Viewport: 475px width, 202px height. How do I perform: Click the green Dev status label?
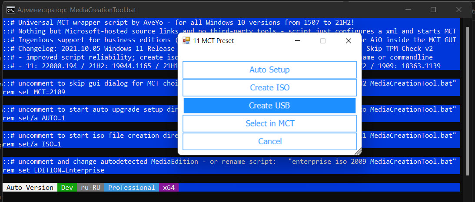pos(67,188)
